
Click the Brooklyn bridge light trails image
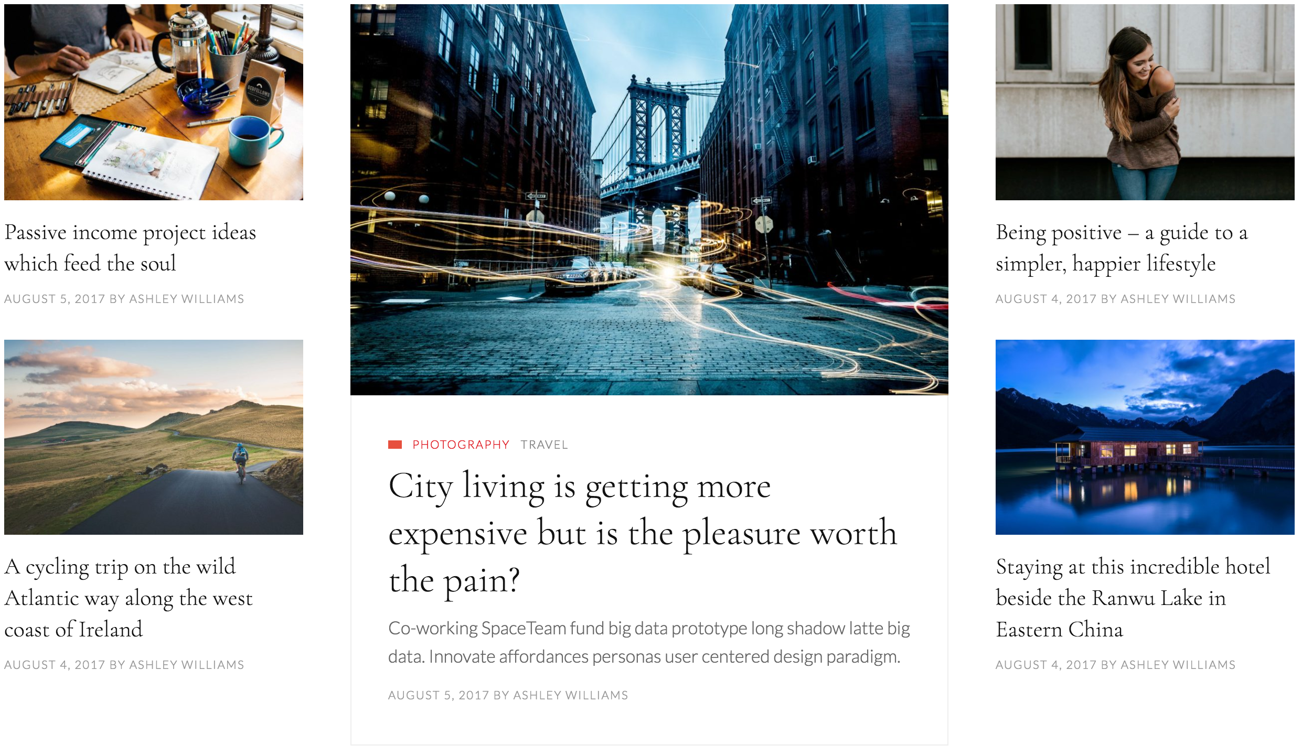click(x=649, y=200)
